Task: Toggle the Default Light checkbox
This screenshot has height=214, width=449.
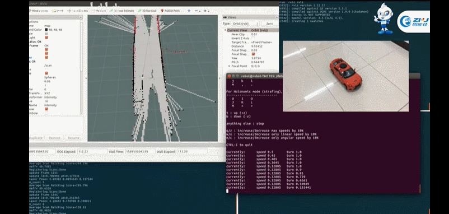Action: point(46,38)
